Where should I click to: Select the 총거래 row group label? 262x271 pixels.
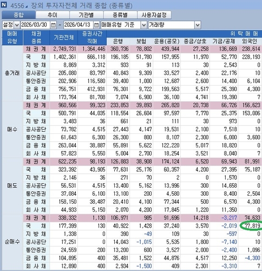pos(12,73)
